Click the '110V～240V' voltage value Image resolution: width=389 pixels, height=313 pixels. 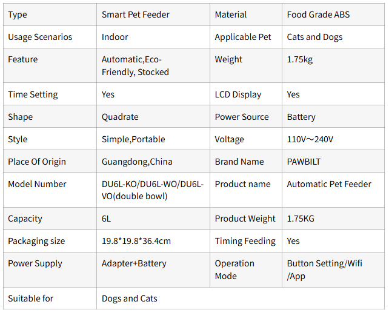(310, 139)
